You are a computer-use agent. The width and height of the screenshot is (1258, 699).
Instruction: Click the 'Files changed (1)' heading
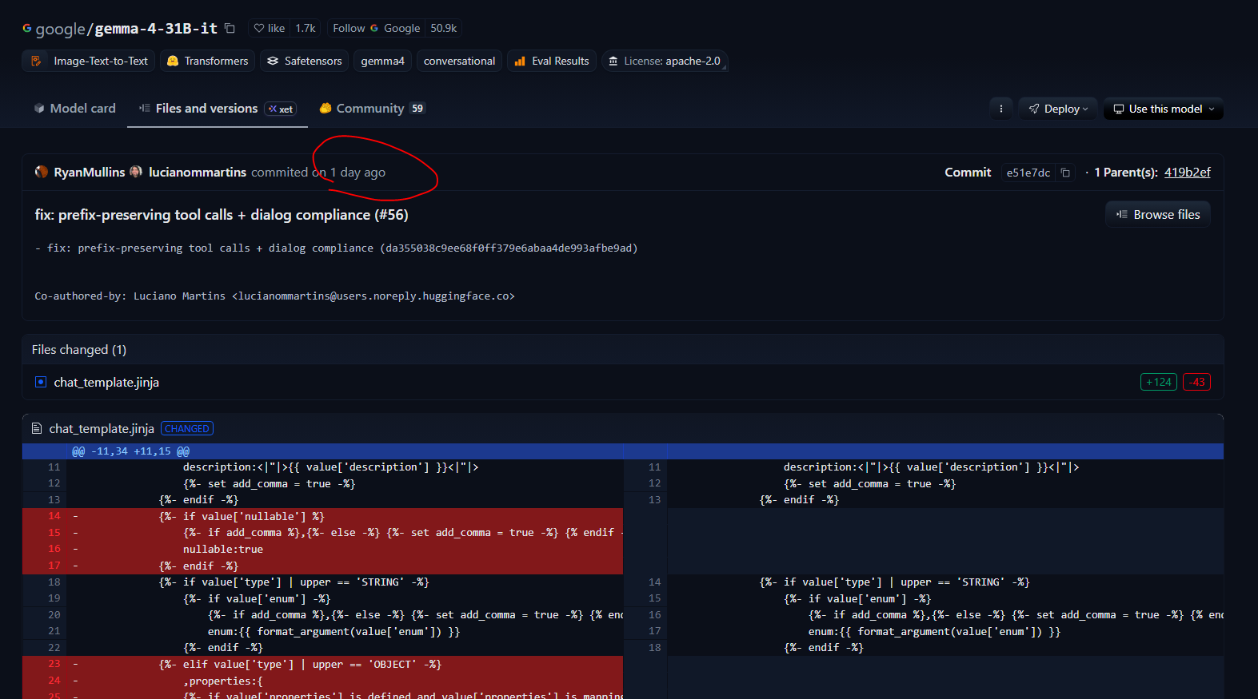[x=79, y=350]
